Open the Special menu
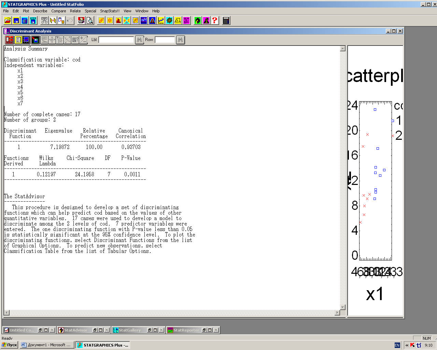This screenshot has width=437, height=350. [90, 11]
